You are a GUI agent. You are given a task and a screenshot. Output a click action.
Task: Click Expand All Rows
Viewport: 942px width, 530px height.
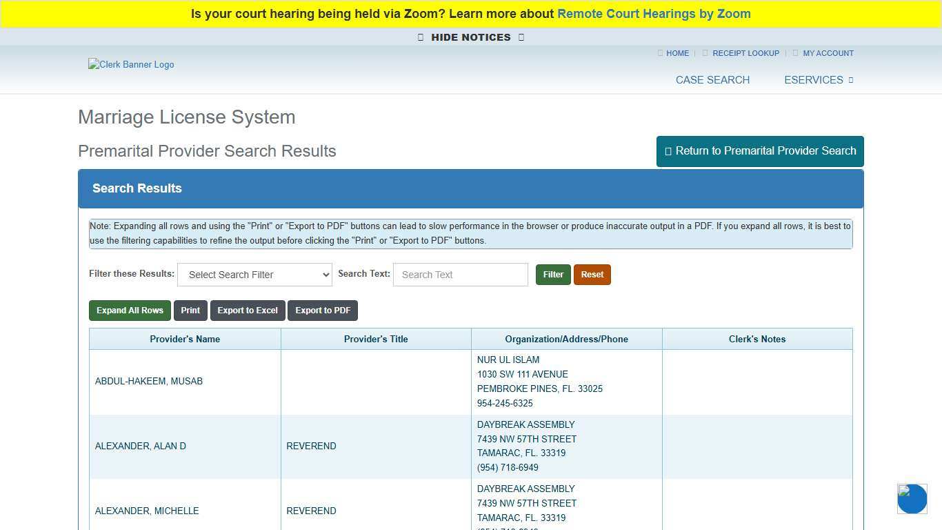pos(130,310)
